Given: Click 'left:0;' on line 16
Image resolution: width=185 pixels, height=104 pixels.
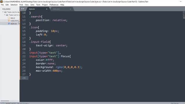Looking at the screenshot, I should click(x=42, y=35).
